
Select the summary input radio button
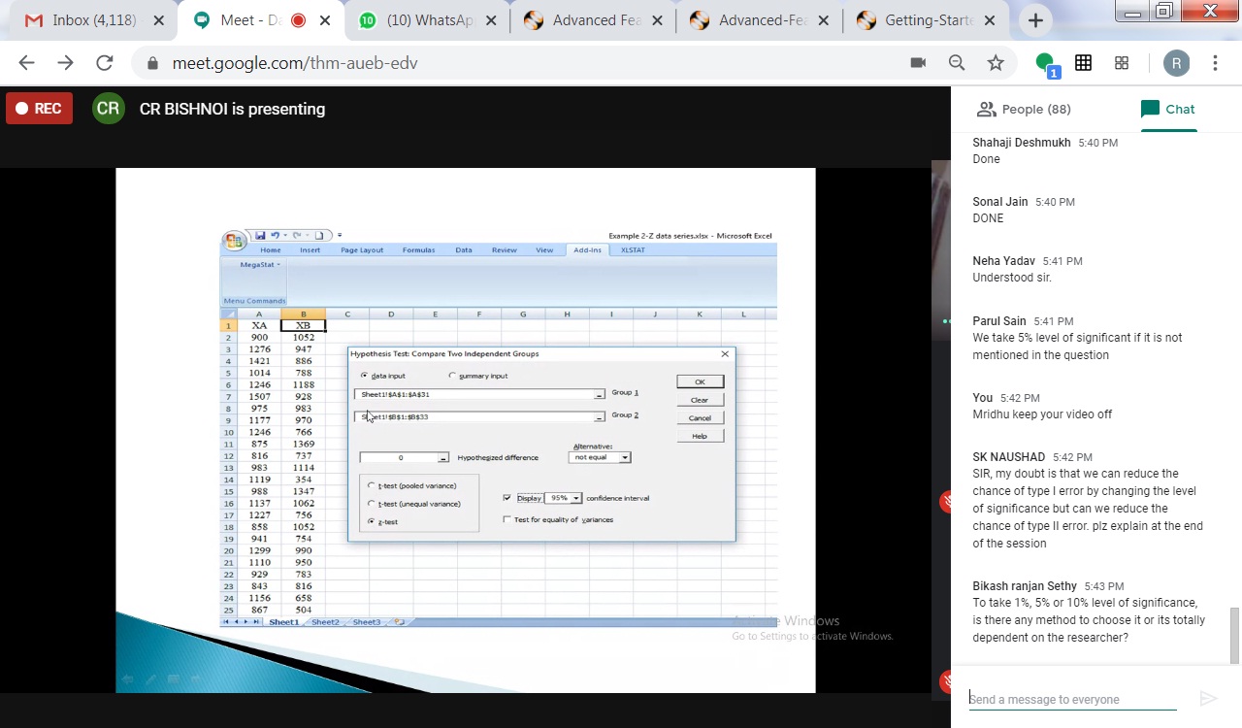point(452,376)
